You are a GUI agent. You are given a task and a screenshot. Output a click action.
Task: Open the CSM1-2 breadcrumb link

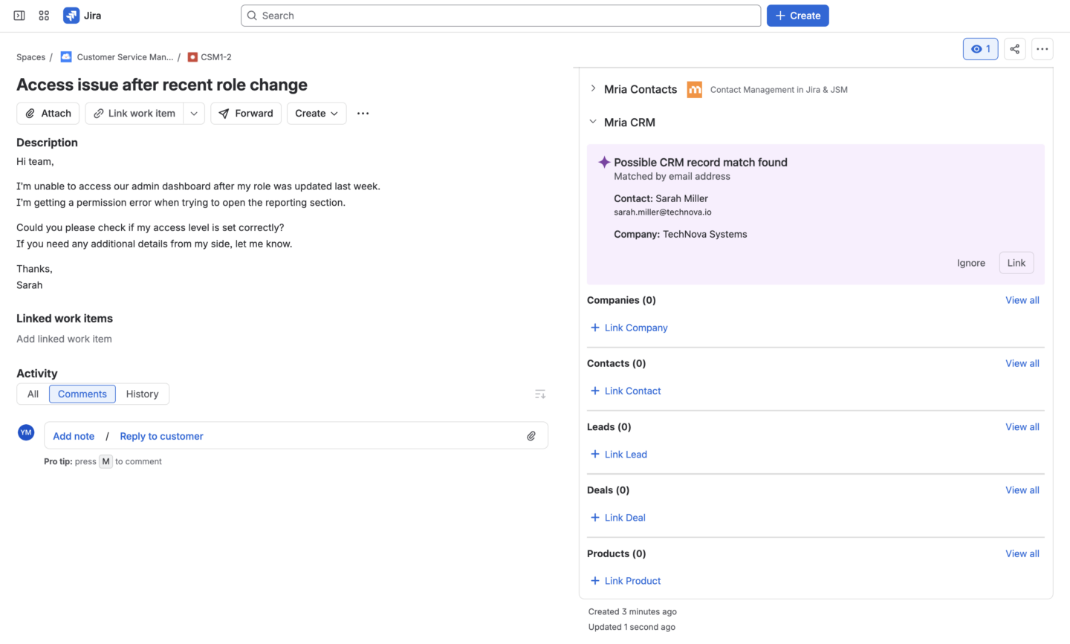coord(216,57)
